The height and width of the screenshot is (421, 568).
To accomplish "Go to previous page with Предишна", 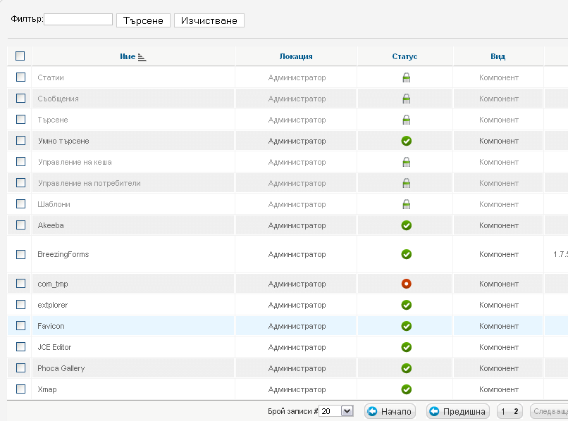I will coord(458,412).
